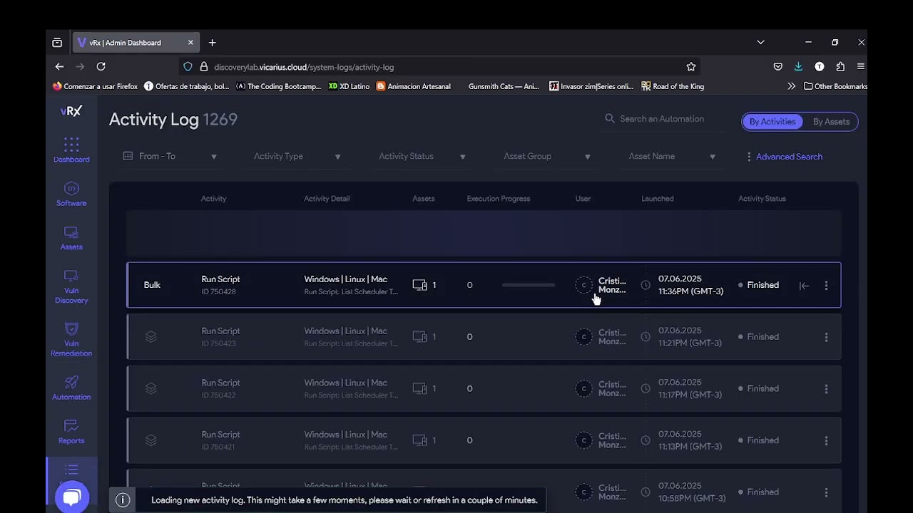The image size is (913, 513).
Task: Expand the Asset Name filter
Action: (x=672, y=156)
